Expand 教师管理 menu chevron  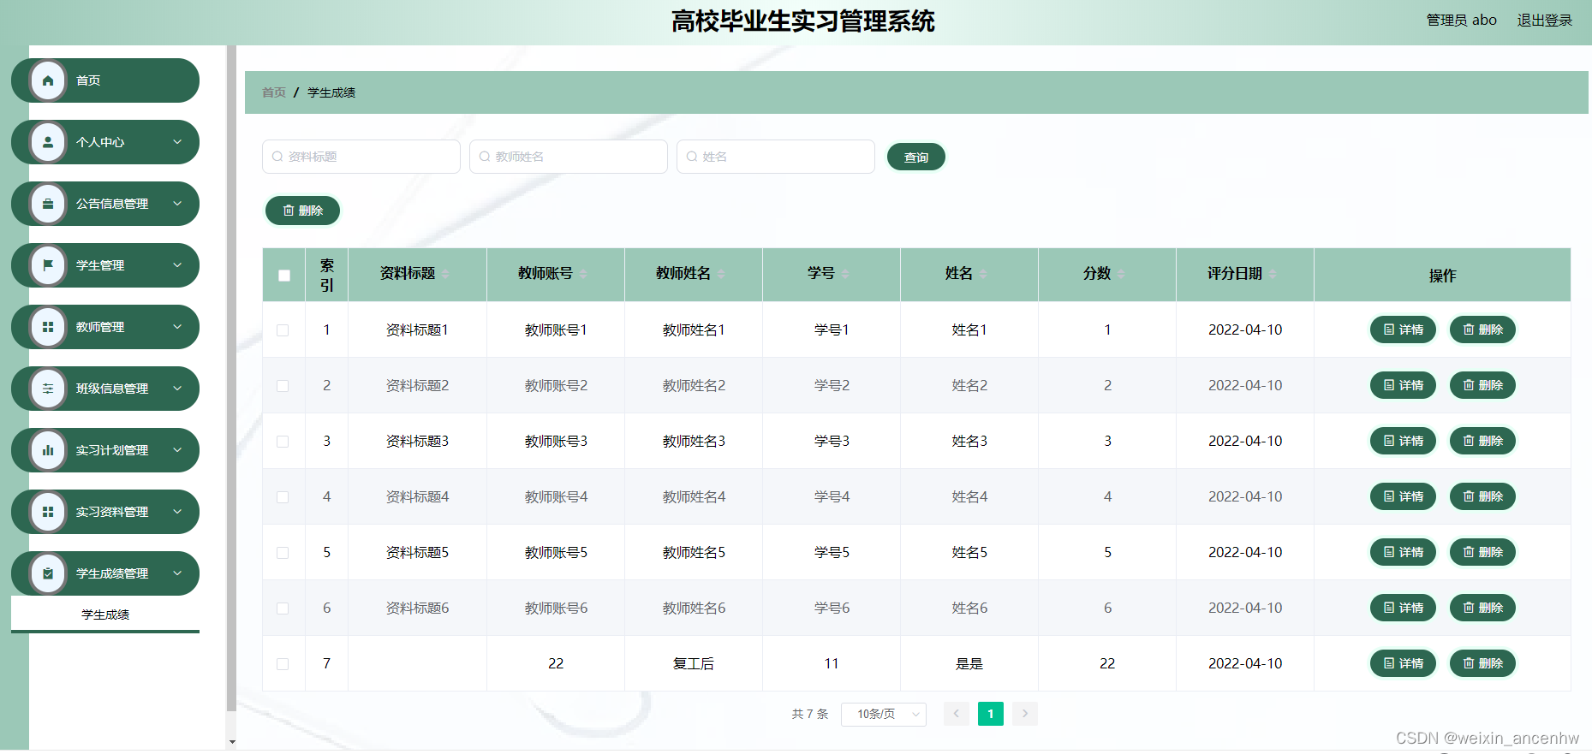(x=177, y=327)
